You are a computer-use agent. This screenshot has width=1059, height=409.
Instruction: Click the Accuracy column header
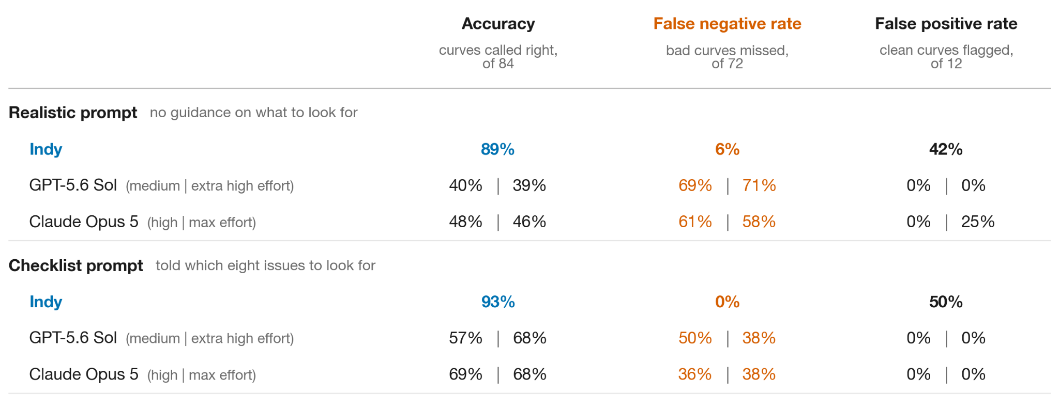point(498,24)
